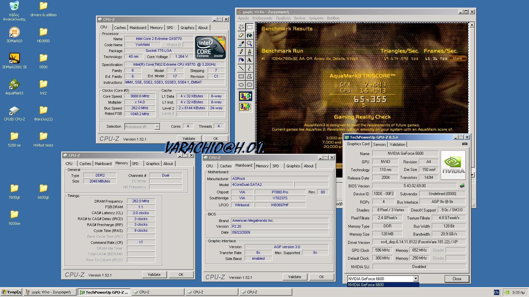This screenshot has width=529, height=297.
Task: Open the Caches tab in the top CPU-Z window
Action: (120, 28)
